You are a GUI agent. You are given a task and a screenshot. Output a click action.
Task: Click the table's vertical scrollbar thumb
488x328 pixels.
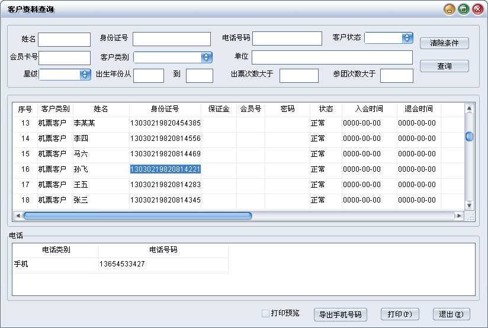coord(469,136)
